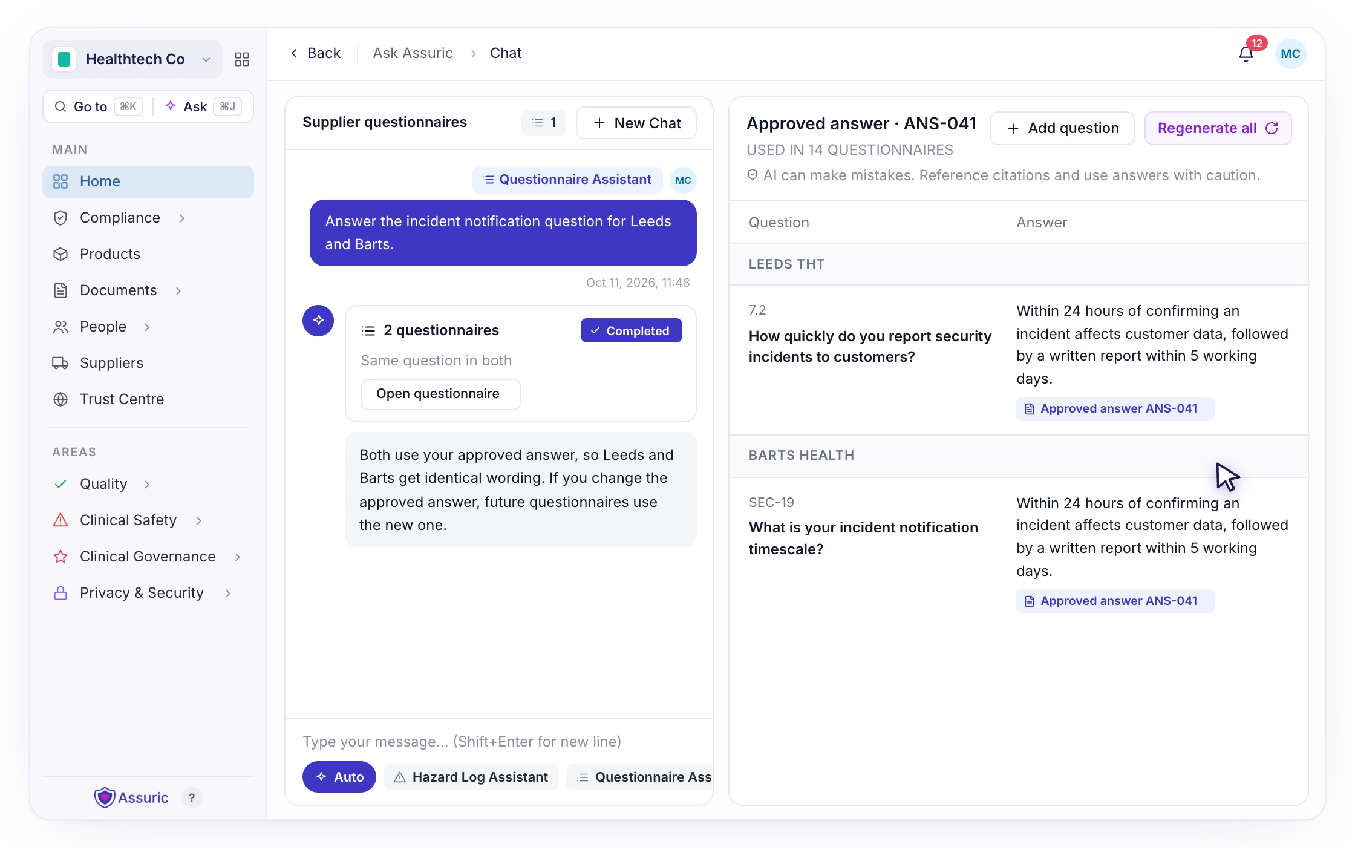Expand the Compliance chevron

(182, 218)
